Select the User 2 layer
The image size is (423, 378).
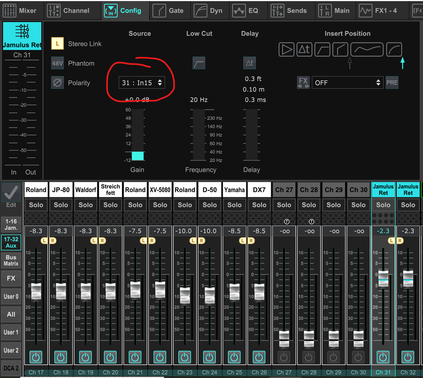(11, 350)
